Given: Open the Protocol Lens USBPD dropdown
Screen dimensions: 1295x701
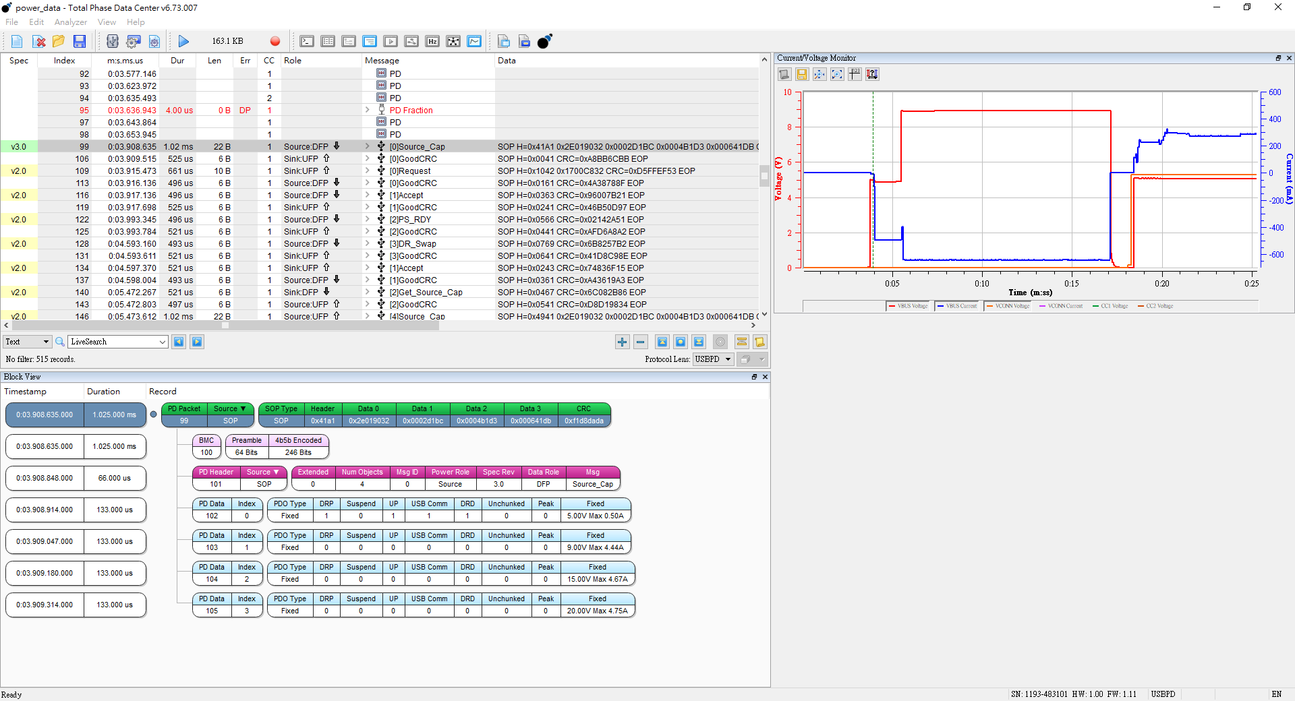Looking at the screenshot, I should [713, 359].
